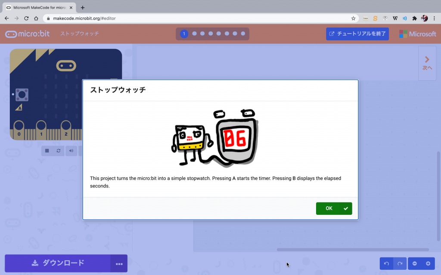The width and height of the screenshot is (441, 275).
Task: Open a new browser tab
Action: point(83,7)
